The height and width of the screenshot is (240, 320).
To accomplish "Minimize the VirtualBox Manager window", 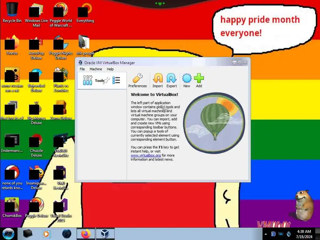I will 234,62.
